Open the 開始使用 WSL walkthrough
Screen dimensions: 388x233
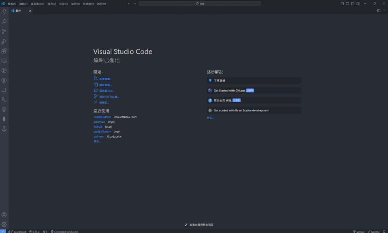[x=254, y=100]
